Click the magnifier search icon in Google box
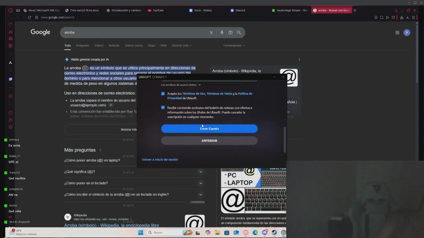This screenshot has width=424, height=238. coord(239,32)
